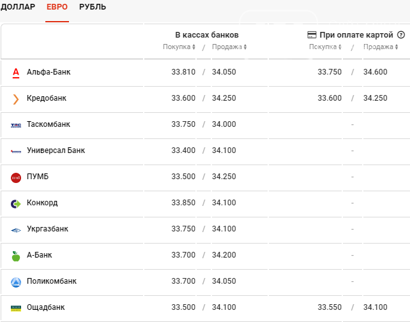Click the А-Банк green apple icon
Viewport: 410px width, 322px height.
point(16,256)
